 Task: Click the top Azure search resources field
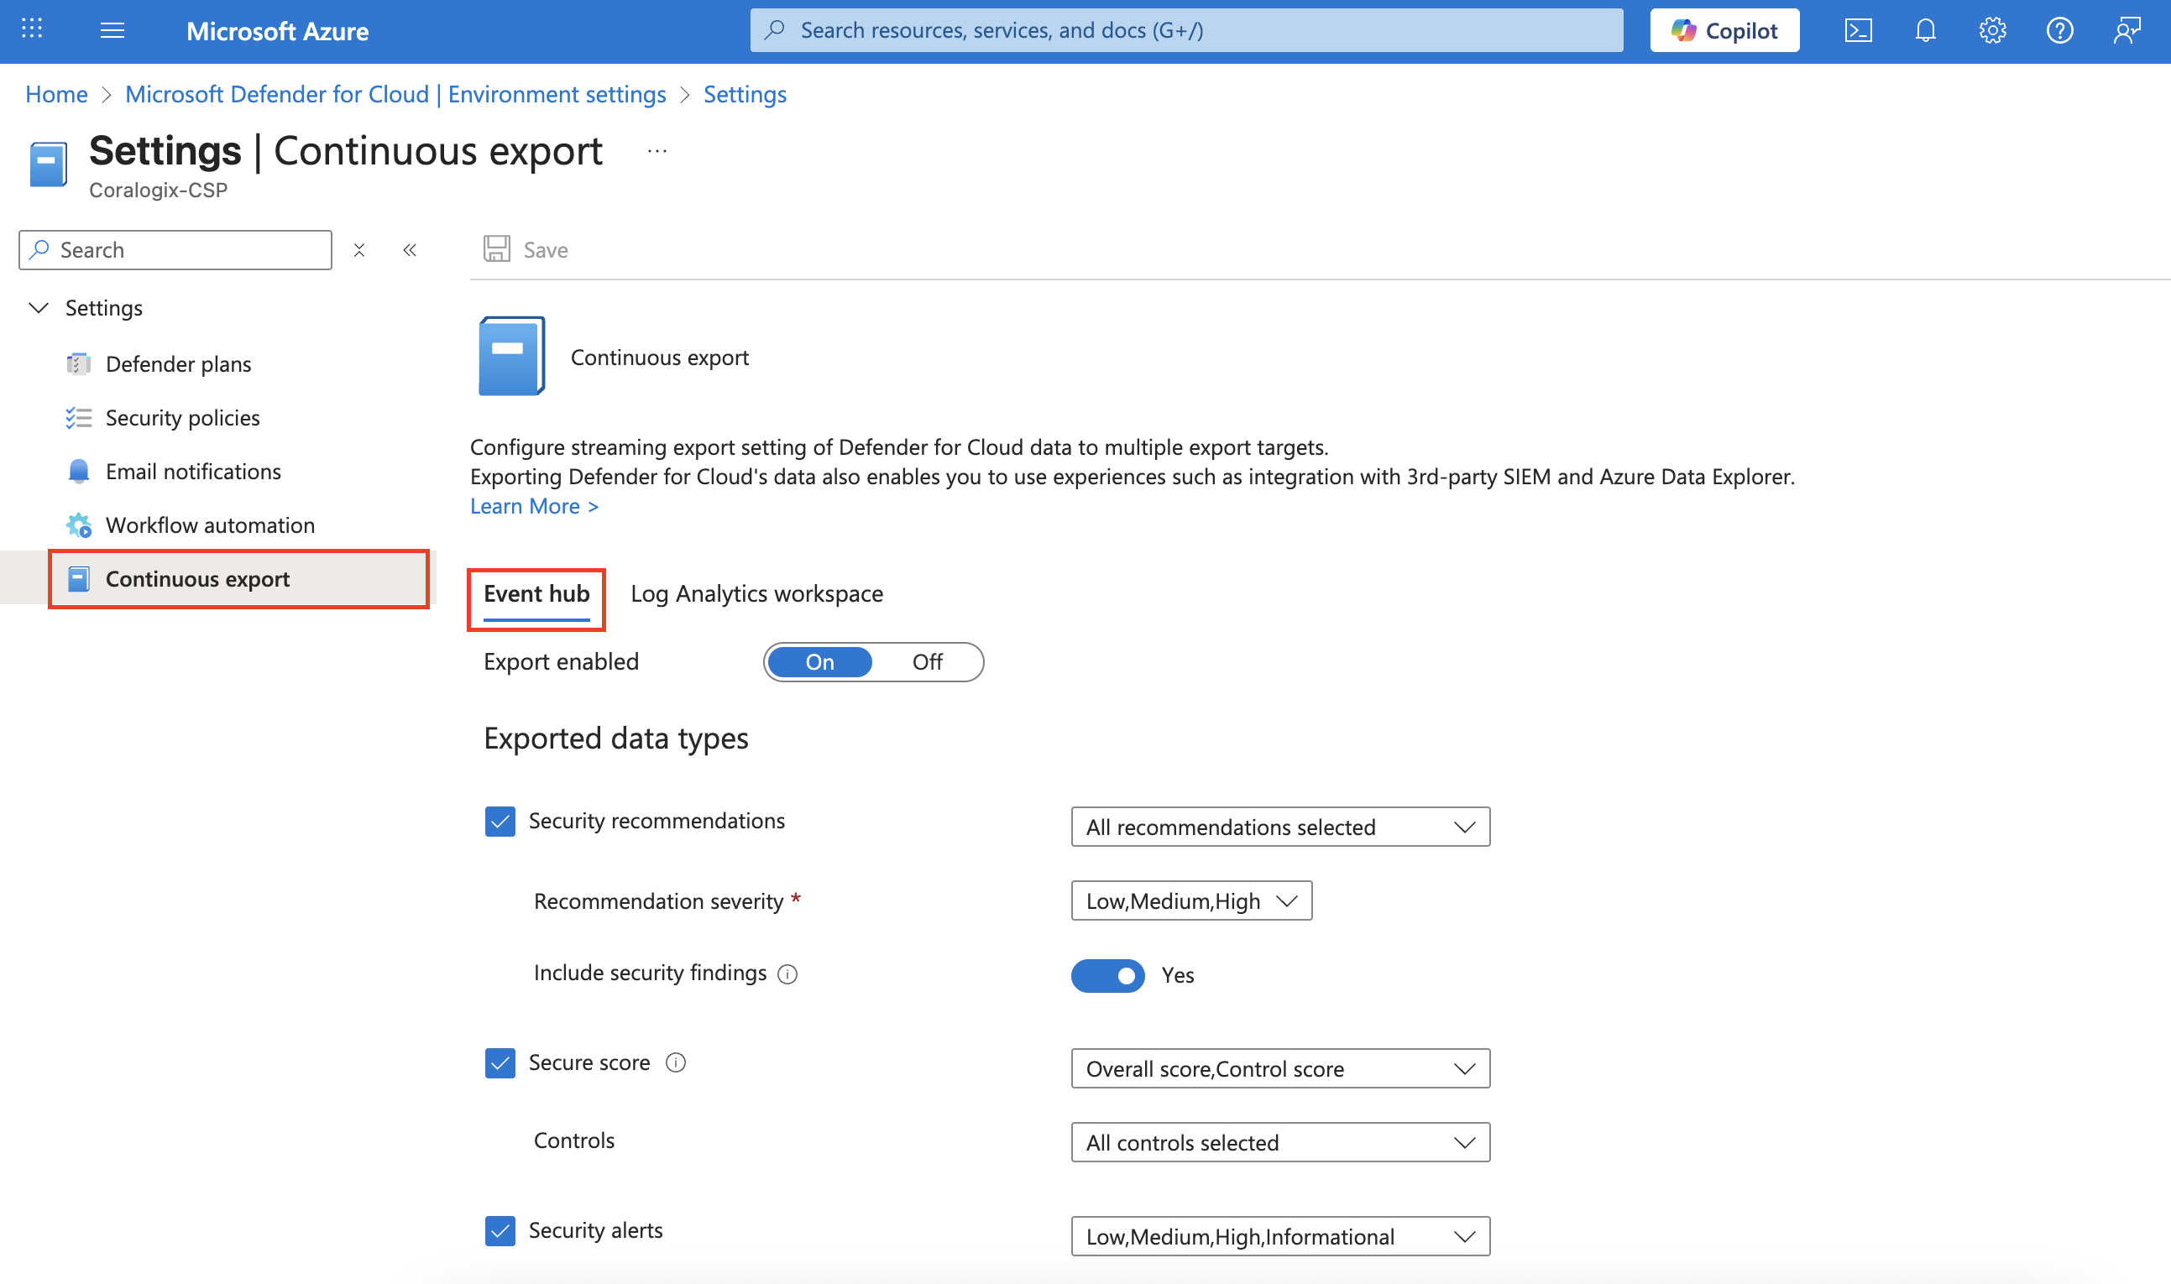pyautogui.click(x=1185, y=31)
